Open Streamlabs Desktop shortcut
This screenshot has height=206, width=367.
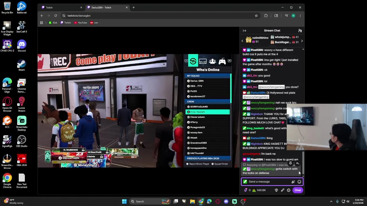pos(22,124)
